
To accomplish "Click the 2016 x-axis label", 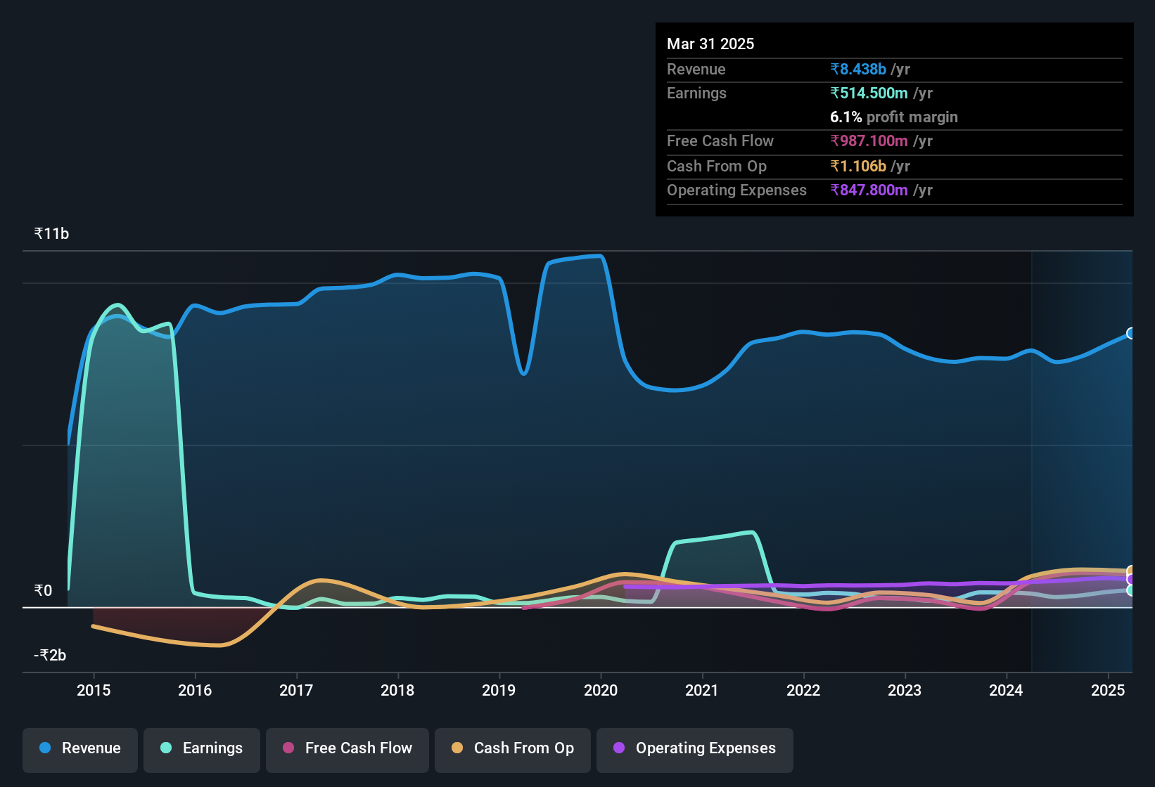I will 195,690.
